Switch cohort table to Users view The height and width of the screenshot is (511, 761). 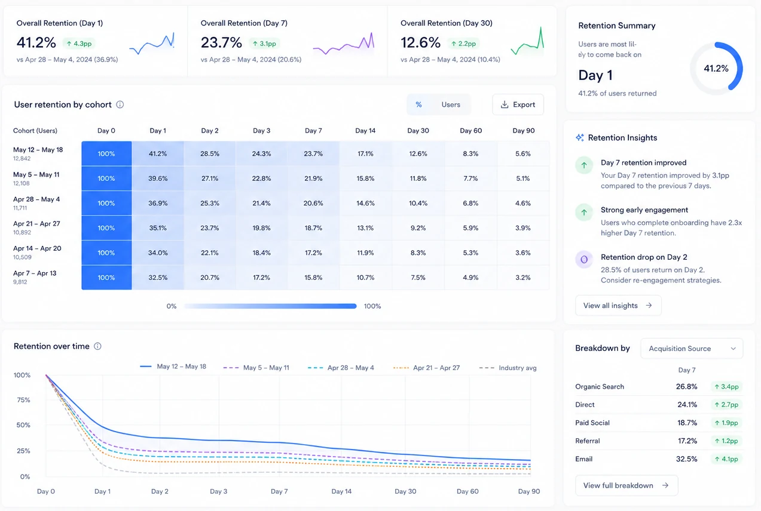[x=451, y=104]
